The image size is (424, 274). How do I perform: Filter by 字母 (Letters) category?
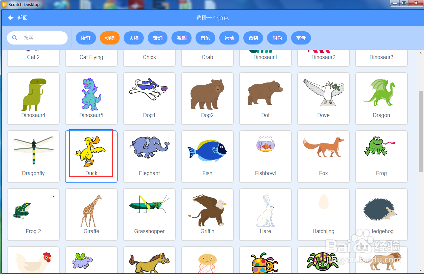[x=301, y=38]
